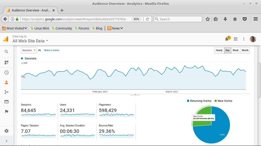Click the Returning Visitor legend swatch
Viewport: 261px width, 146px height.
tap(188, 101)
